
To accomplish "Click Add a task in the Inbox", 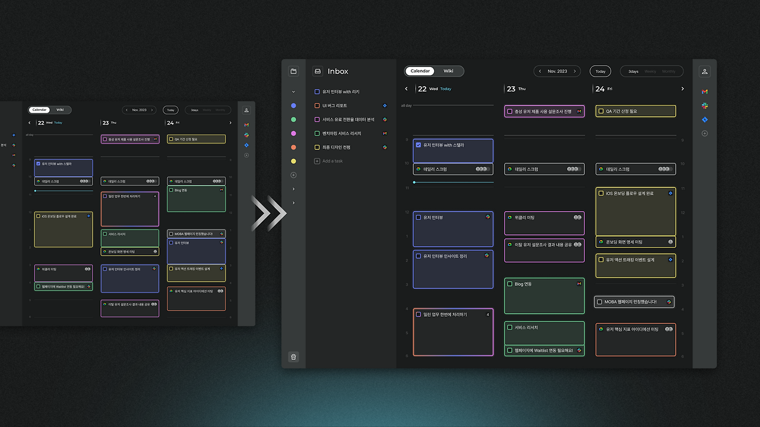I will (328, 161).
